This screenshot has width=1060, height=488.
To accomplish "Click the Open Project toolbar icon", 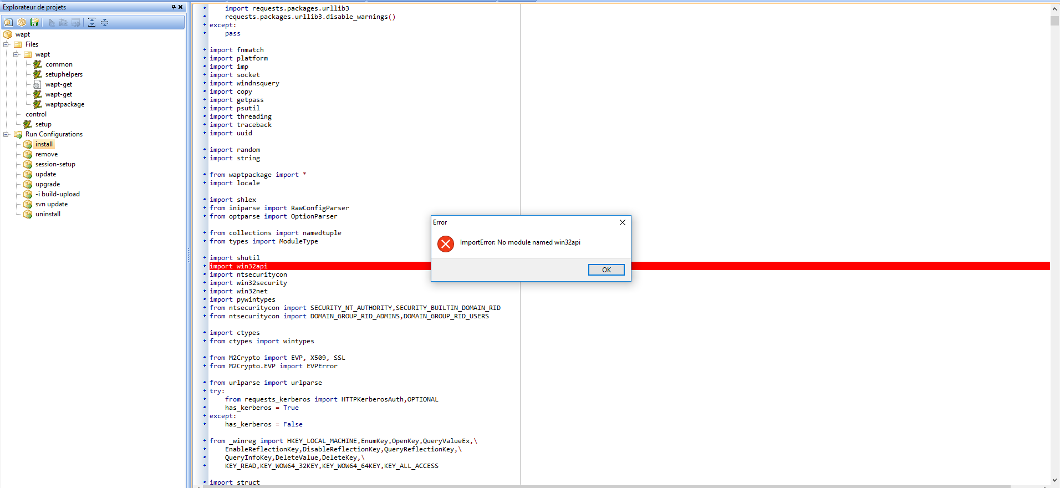I will (x=22, y=22).
